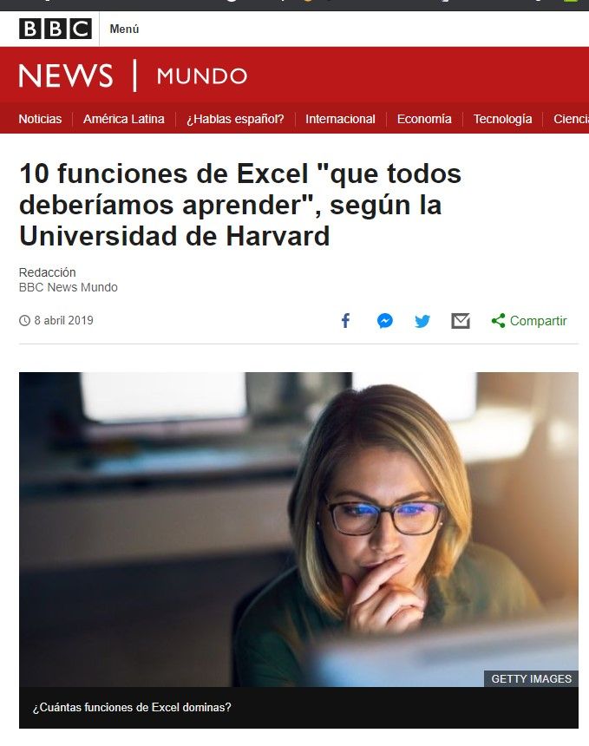Visit the Tecnología section
589x746 pixels.
(502, 119)
